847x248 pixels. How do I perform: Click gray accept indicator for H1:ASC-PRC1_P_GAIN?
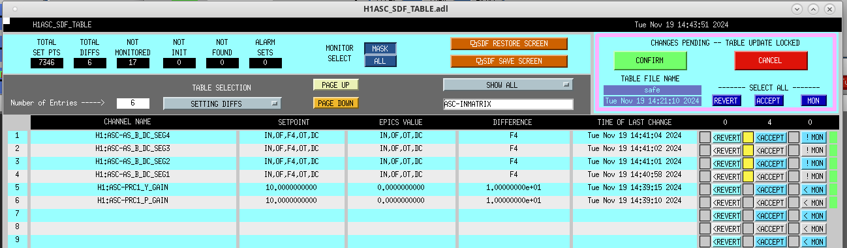coord(748,202)
